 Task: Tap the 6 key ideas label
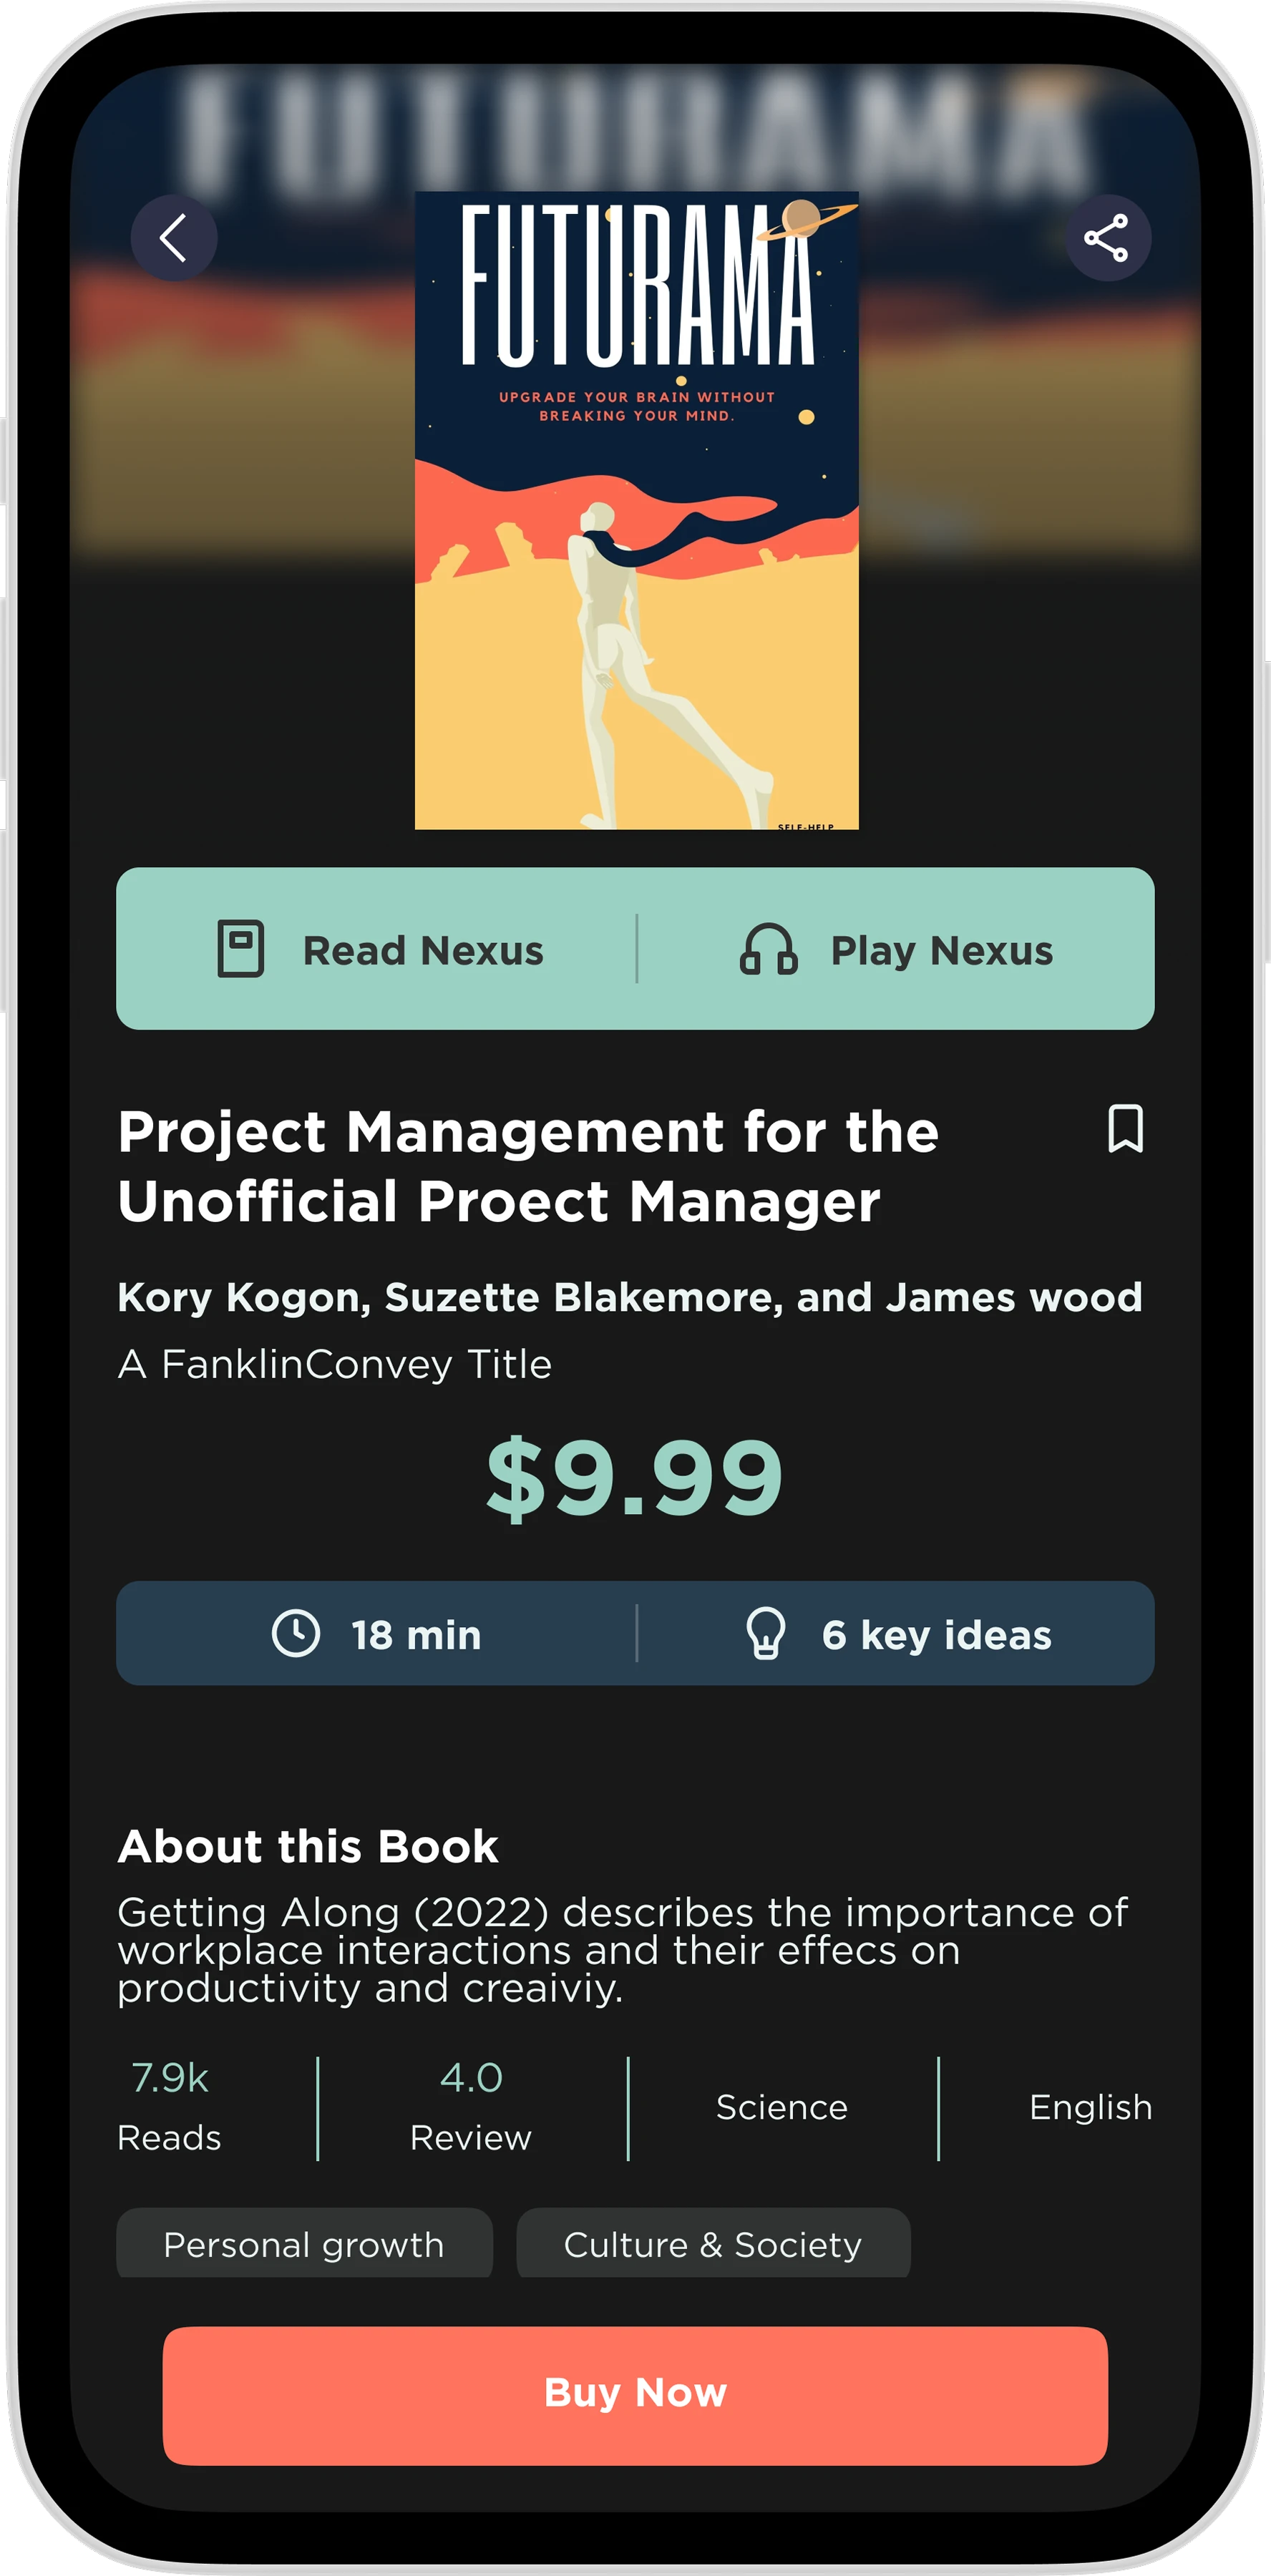[x=936, y=1635]
